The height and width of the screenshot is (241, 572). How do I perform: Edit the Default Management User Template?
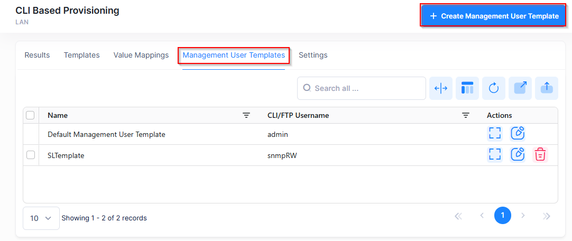click(518, 134)
